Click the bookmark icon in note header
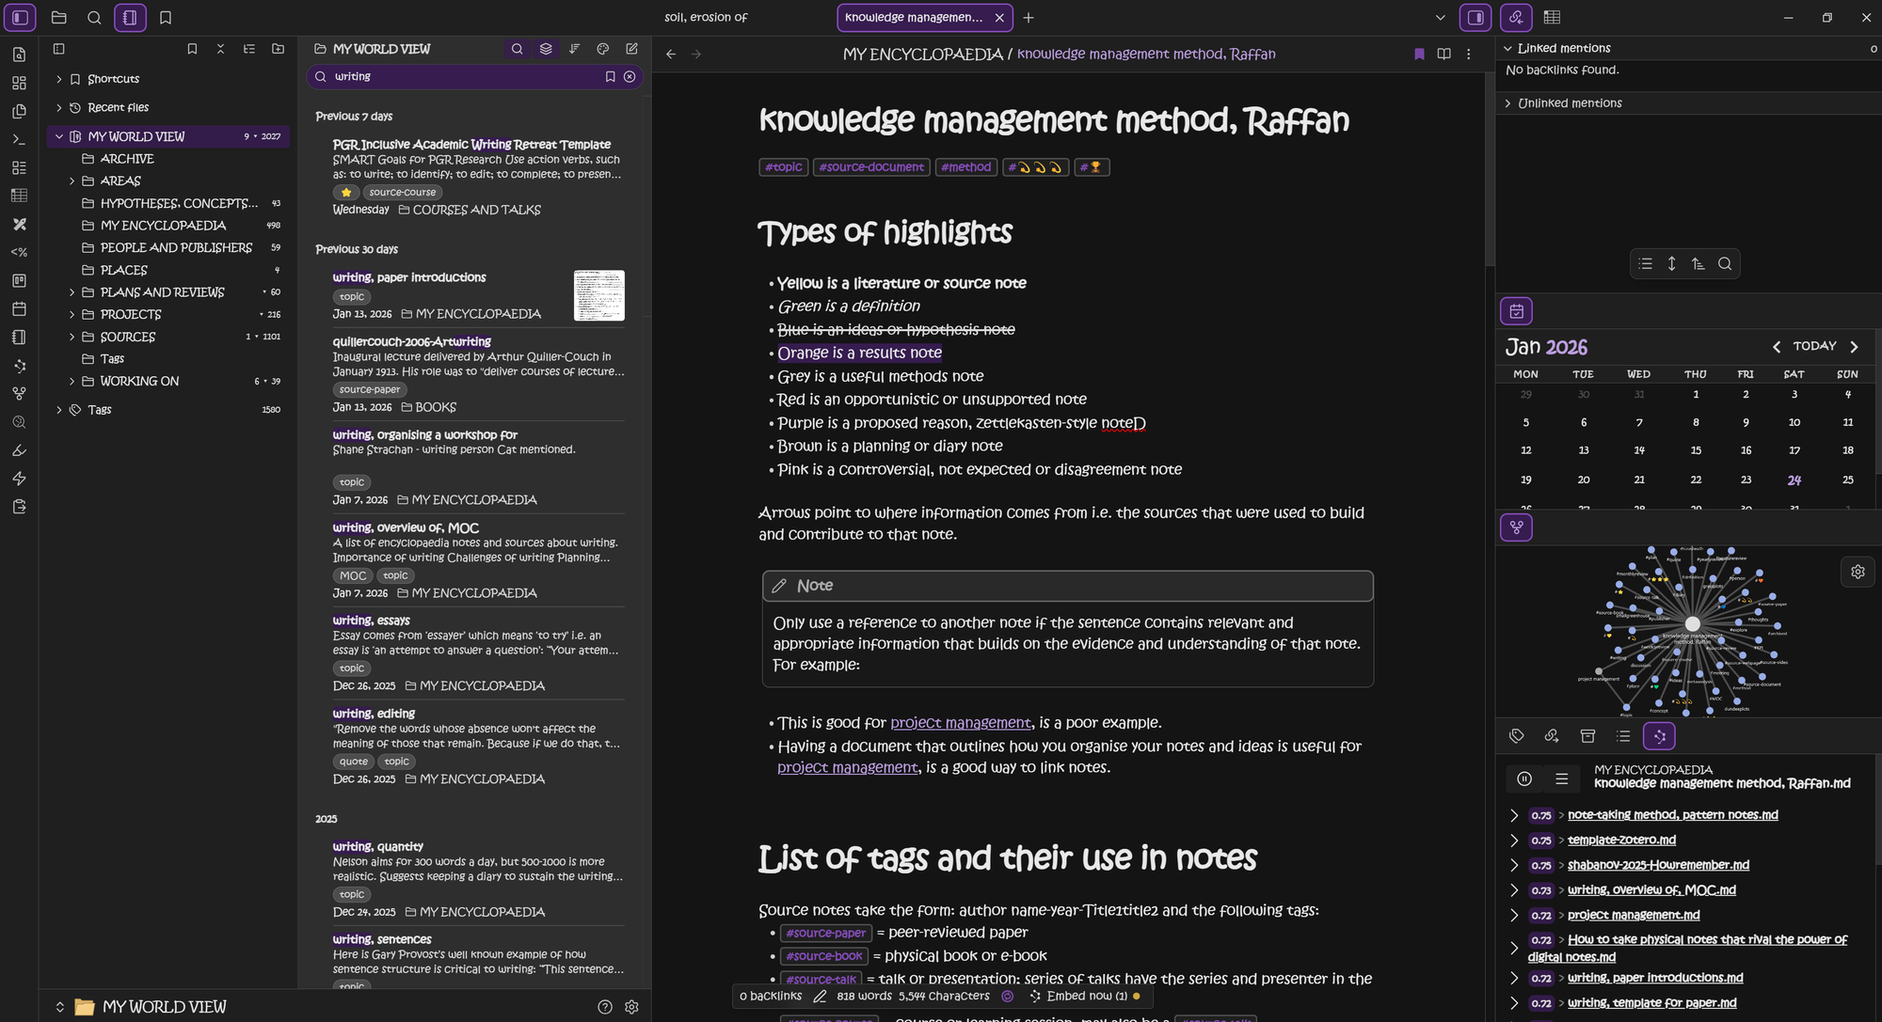 (1419, 54)
